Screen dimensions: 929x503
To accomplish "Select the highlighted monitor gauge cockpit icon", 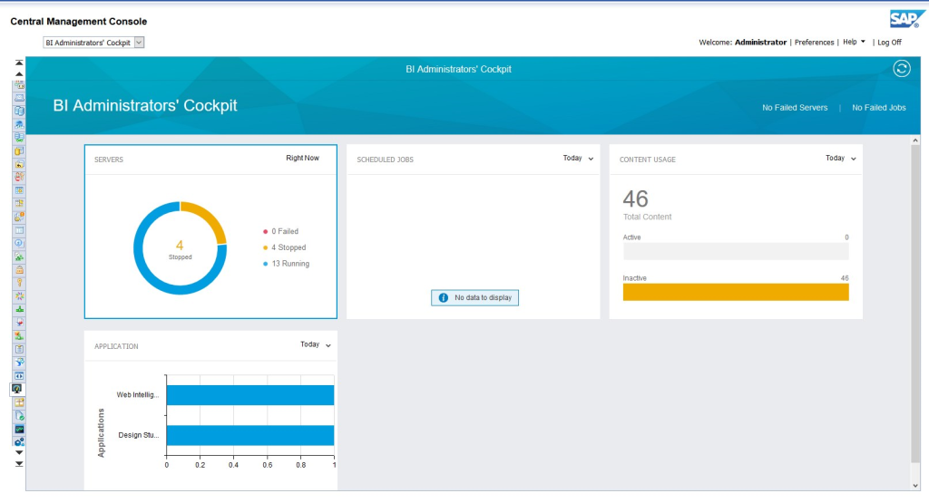I will pyautogui.click(x=17, y=389).
